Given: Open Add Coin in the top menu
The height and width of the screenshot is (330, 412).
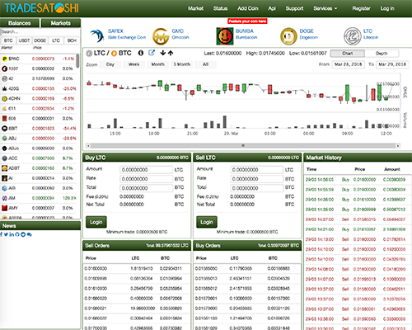Looking at the screenshot, I should point(248,8).
